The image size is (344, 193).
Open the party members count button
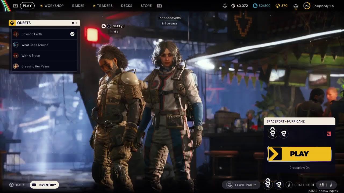click(x=326, y=185)
